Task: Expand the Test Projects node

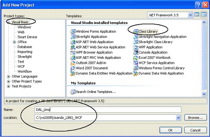Action: pyautogui.click(x=9, y=86)
